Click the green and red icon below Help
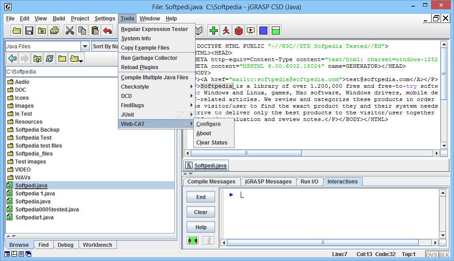This screenshot has height=261, width=454. point(193,241)
